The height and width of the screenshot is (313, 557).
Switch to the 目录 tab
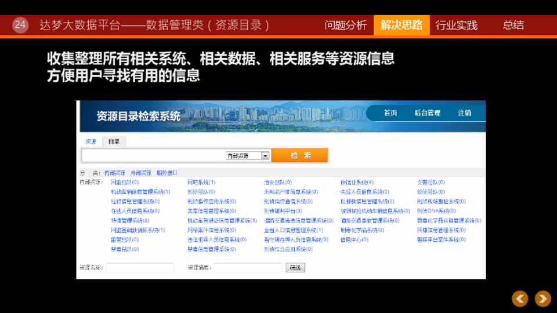(x=114, y=141)
